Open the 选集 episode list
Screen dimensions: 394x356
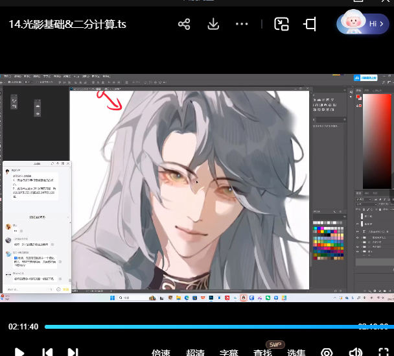tap(296, 353)
